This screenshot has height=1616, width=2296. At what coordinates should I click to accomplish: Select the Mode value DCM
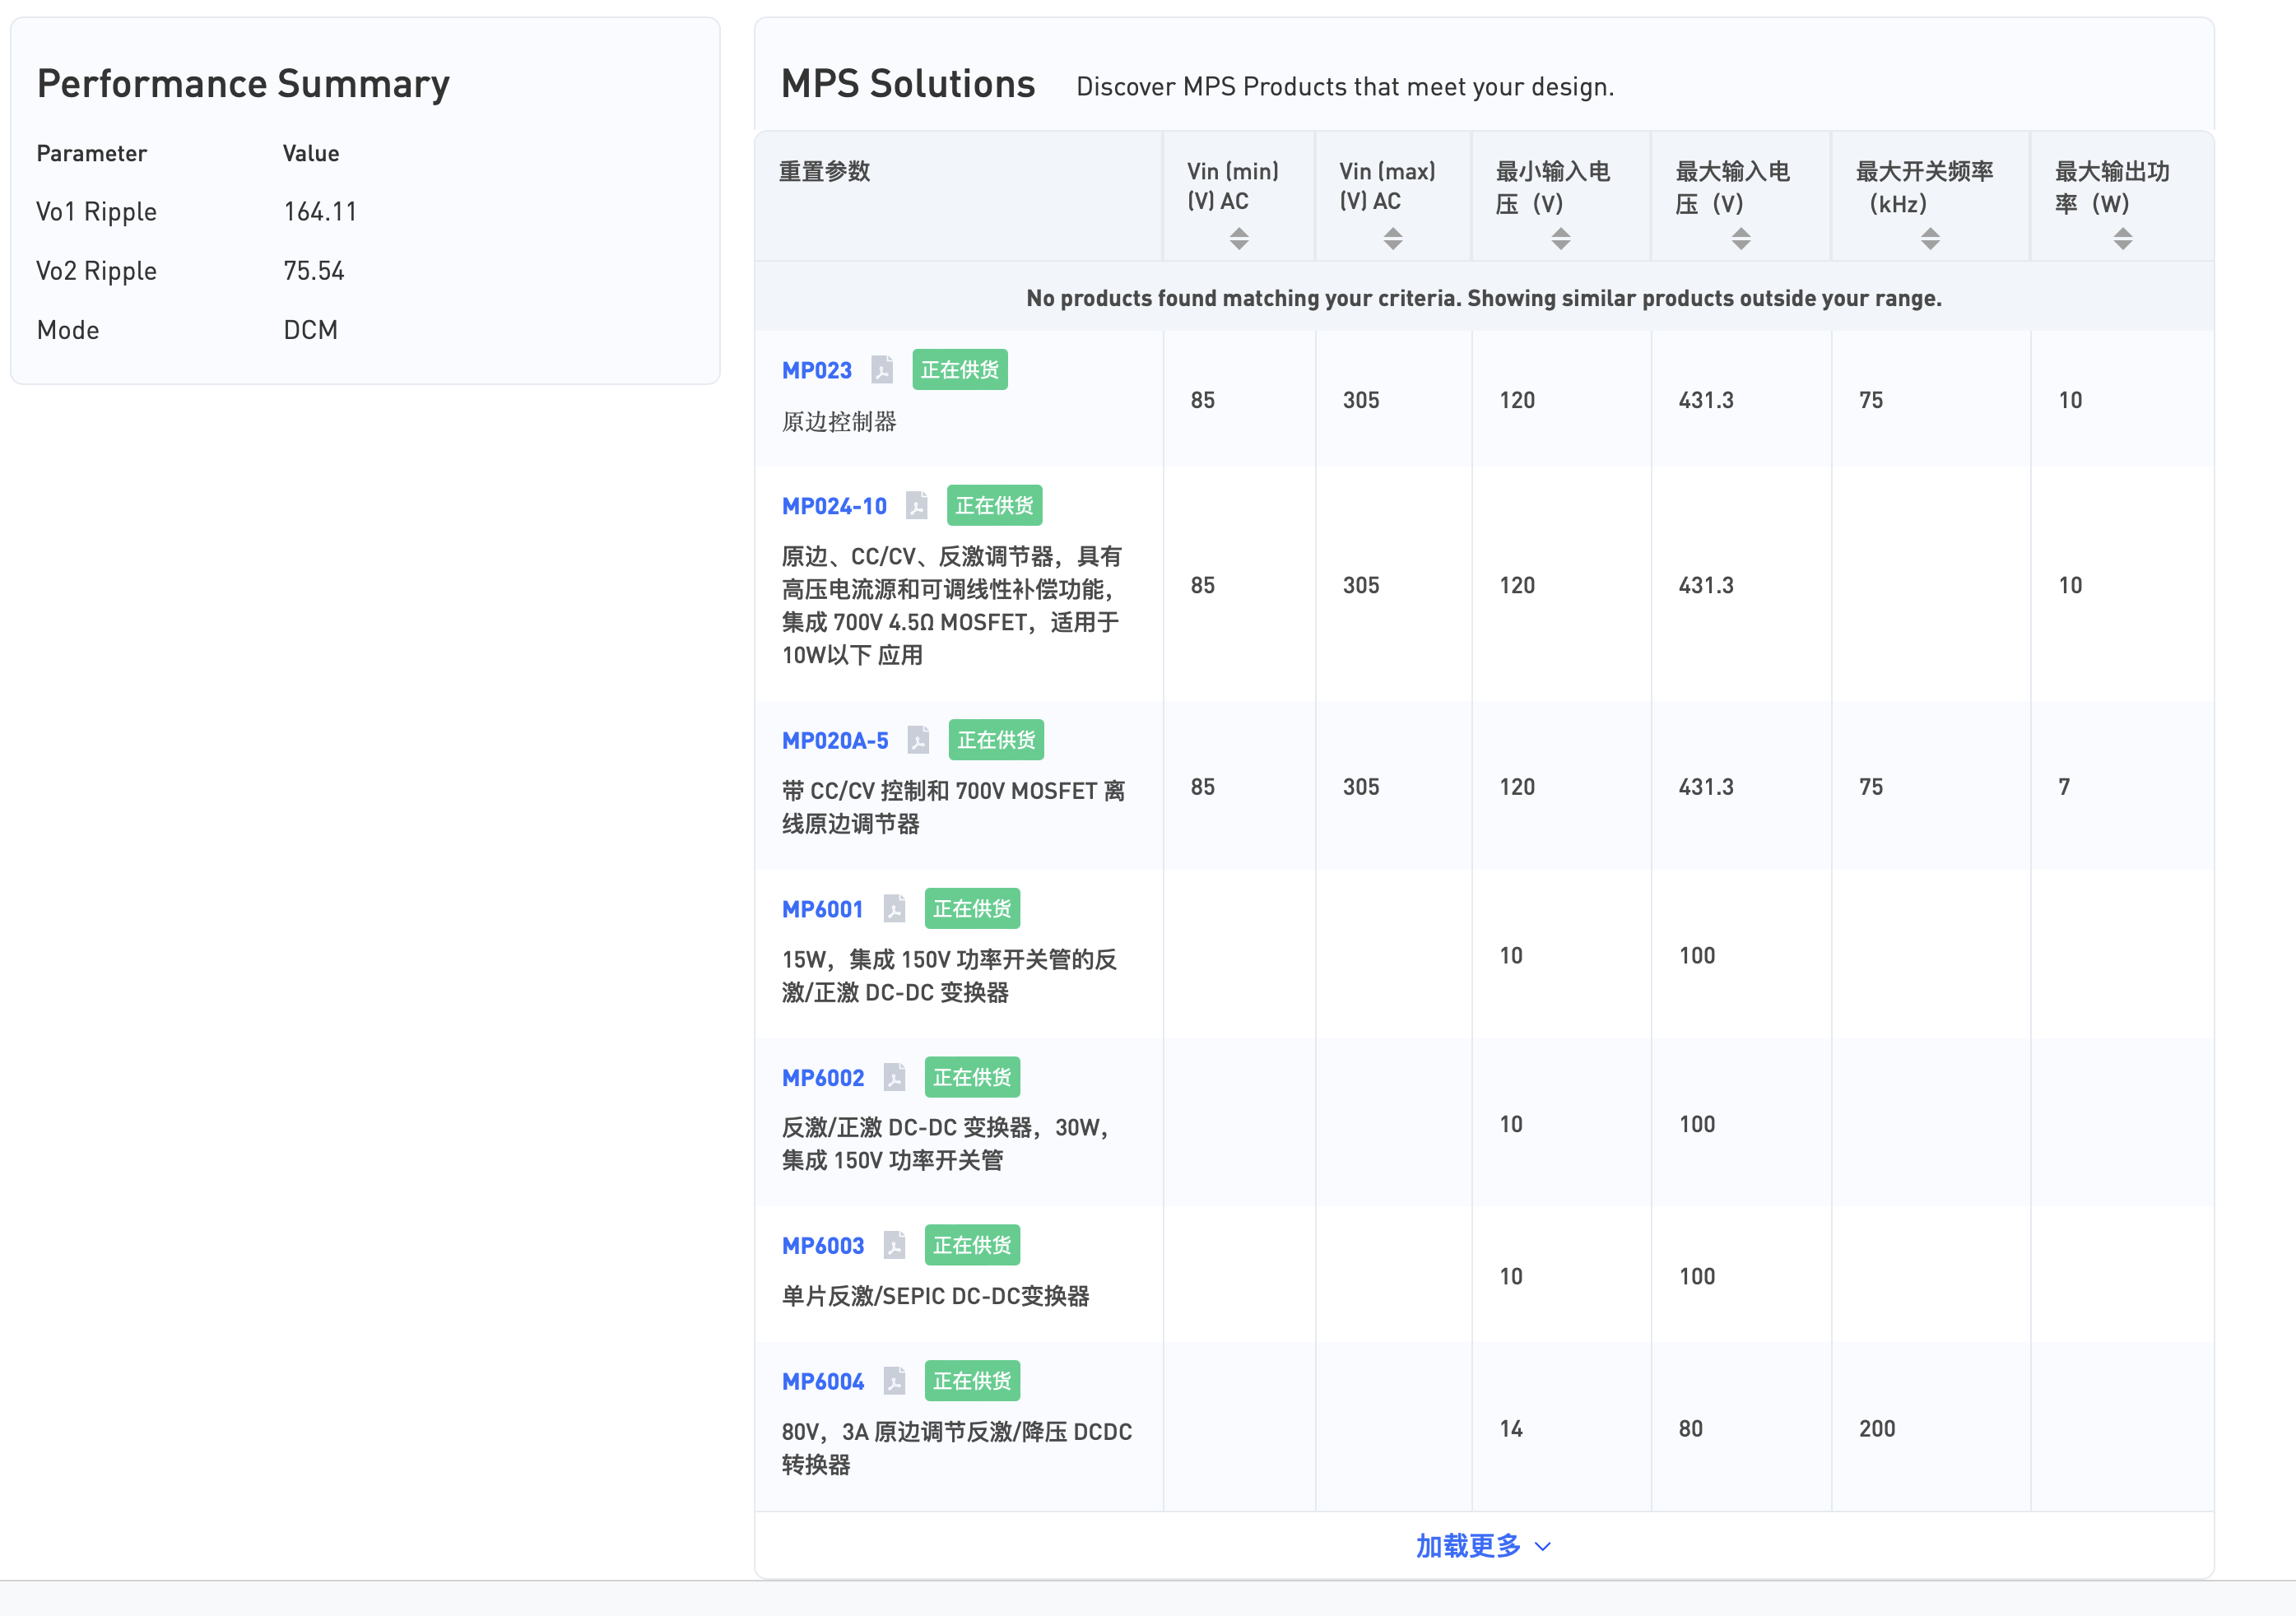tap(311, 330)
